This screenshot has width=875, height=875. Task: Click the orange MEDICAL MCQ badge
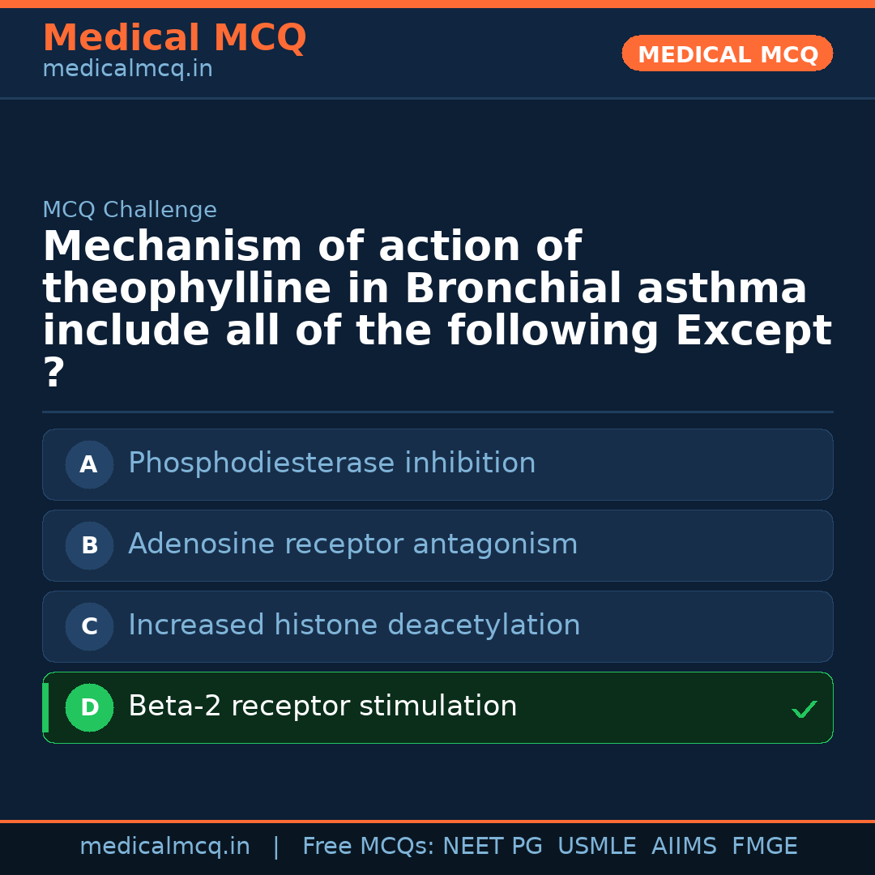(727, 54)
